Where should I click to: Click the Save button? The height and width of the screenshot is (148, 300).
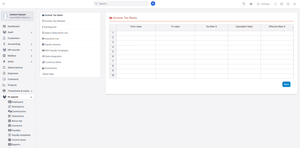[x=286, y=84]
